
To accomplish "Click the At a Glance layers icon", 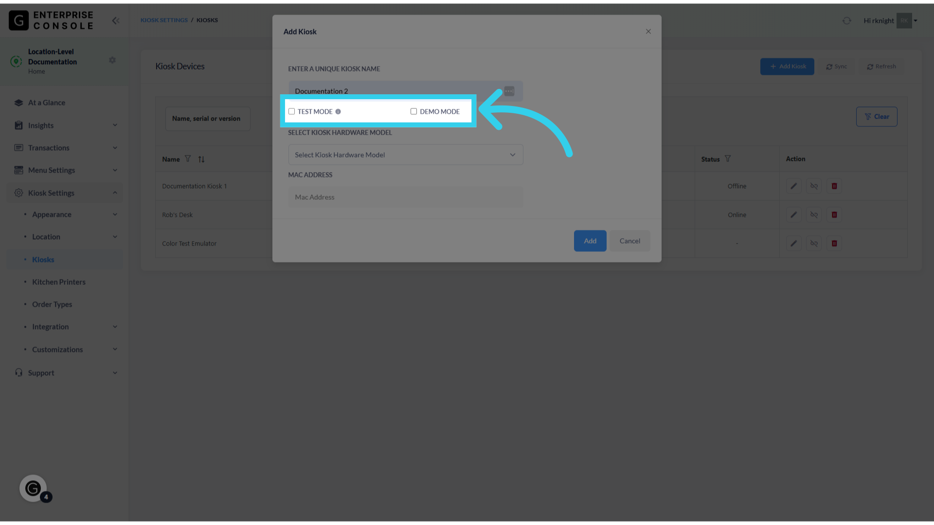I will click(18, 103).
